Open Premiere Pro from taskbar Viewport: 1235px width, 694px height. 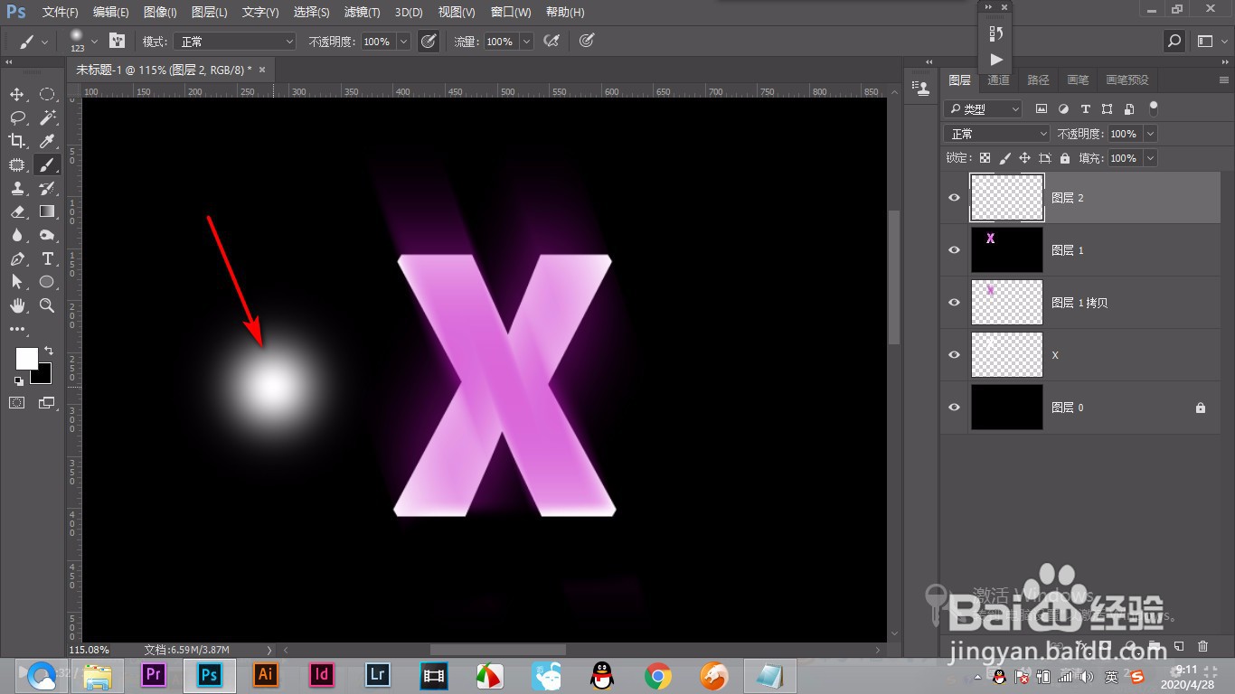pos(154,674)
